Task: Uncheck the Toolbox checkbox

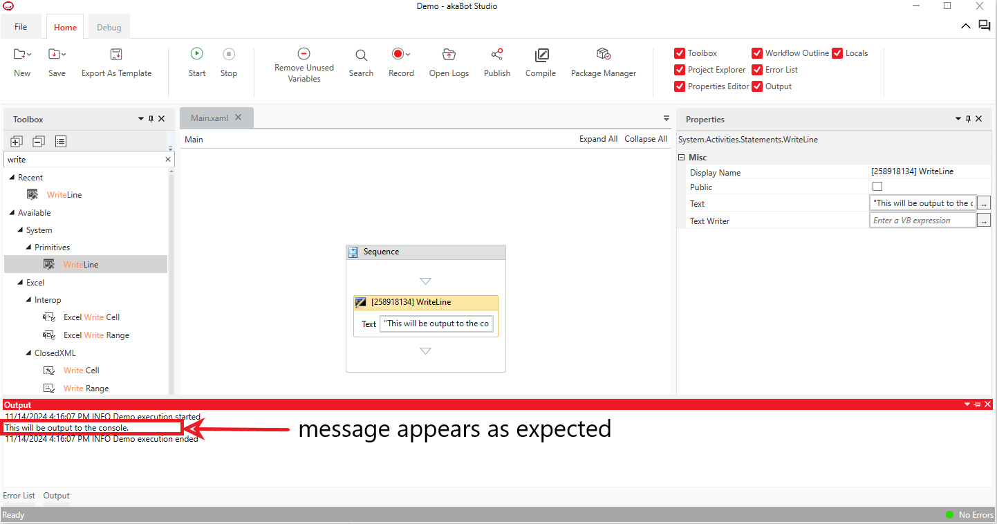Action: click(x=680, y=53)
